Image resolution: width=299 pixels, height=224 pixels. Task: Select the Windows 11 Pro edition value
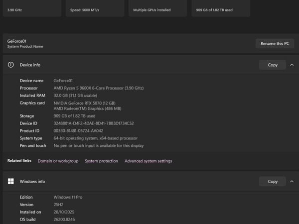click(68, 197)
